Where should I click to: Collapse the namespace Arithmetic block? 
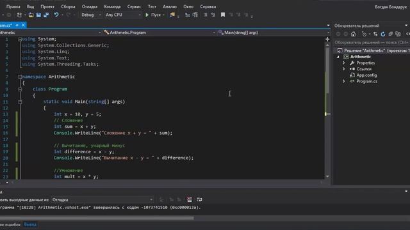(20, 77)
